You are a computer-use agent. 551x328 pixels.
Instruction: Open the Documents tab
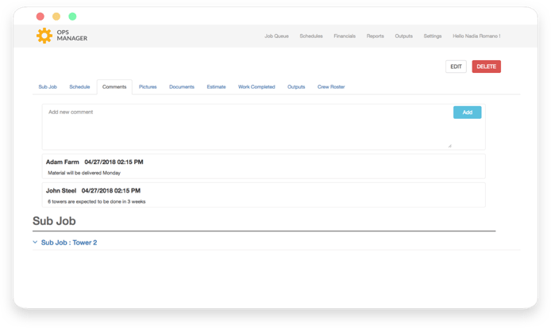[x=182, y=87]
